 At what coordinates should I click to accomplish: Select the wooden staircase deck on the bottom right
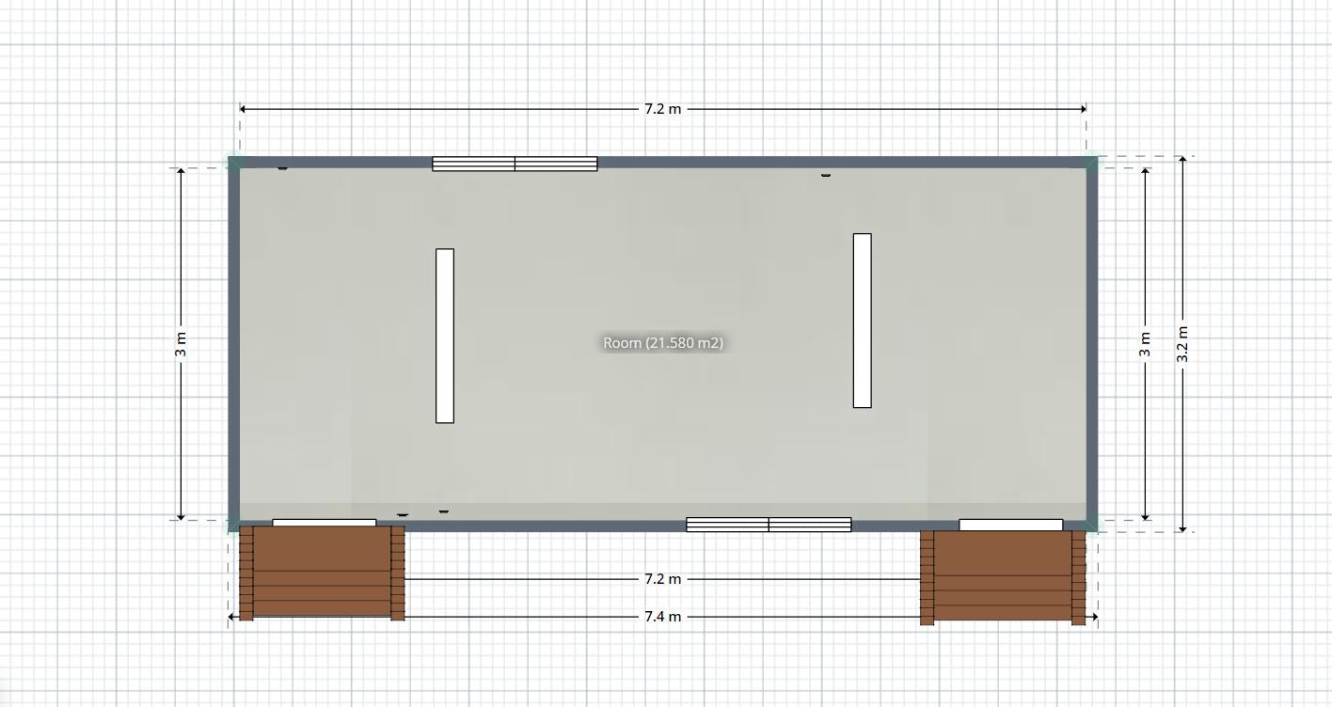pos(1002,578)
